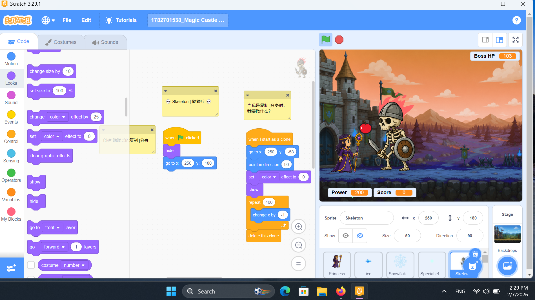This screenshot has height=300, width=535.
Task: Click the project title field
Action: (x=188, y=20)
